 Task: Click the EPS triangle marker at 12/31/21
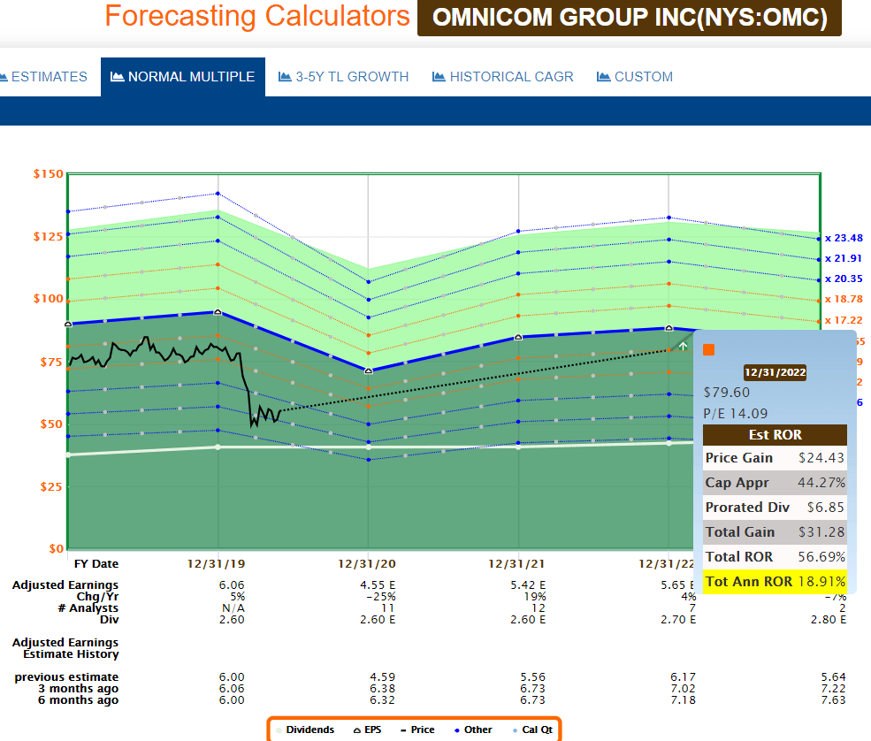coord(518,337)
